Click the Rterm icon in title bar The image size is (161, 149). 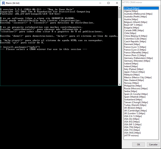[4, 3]
